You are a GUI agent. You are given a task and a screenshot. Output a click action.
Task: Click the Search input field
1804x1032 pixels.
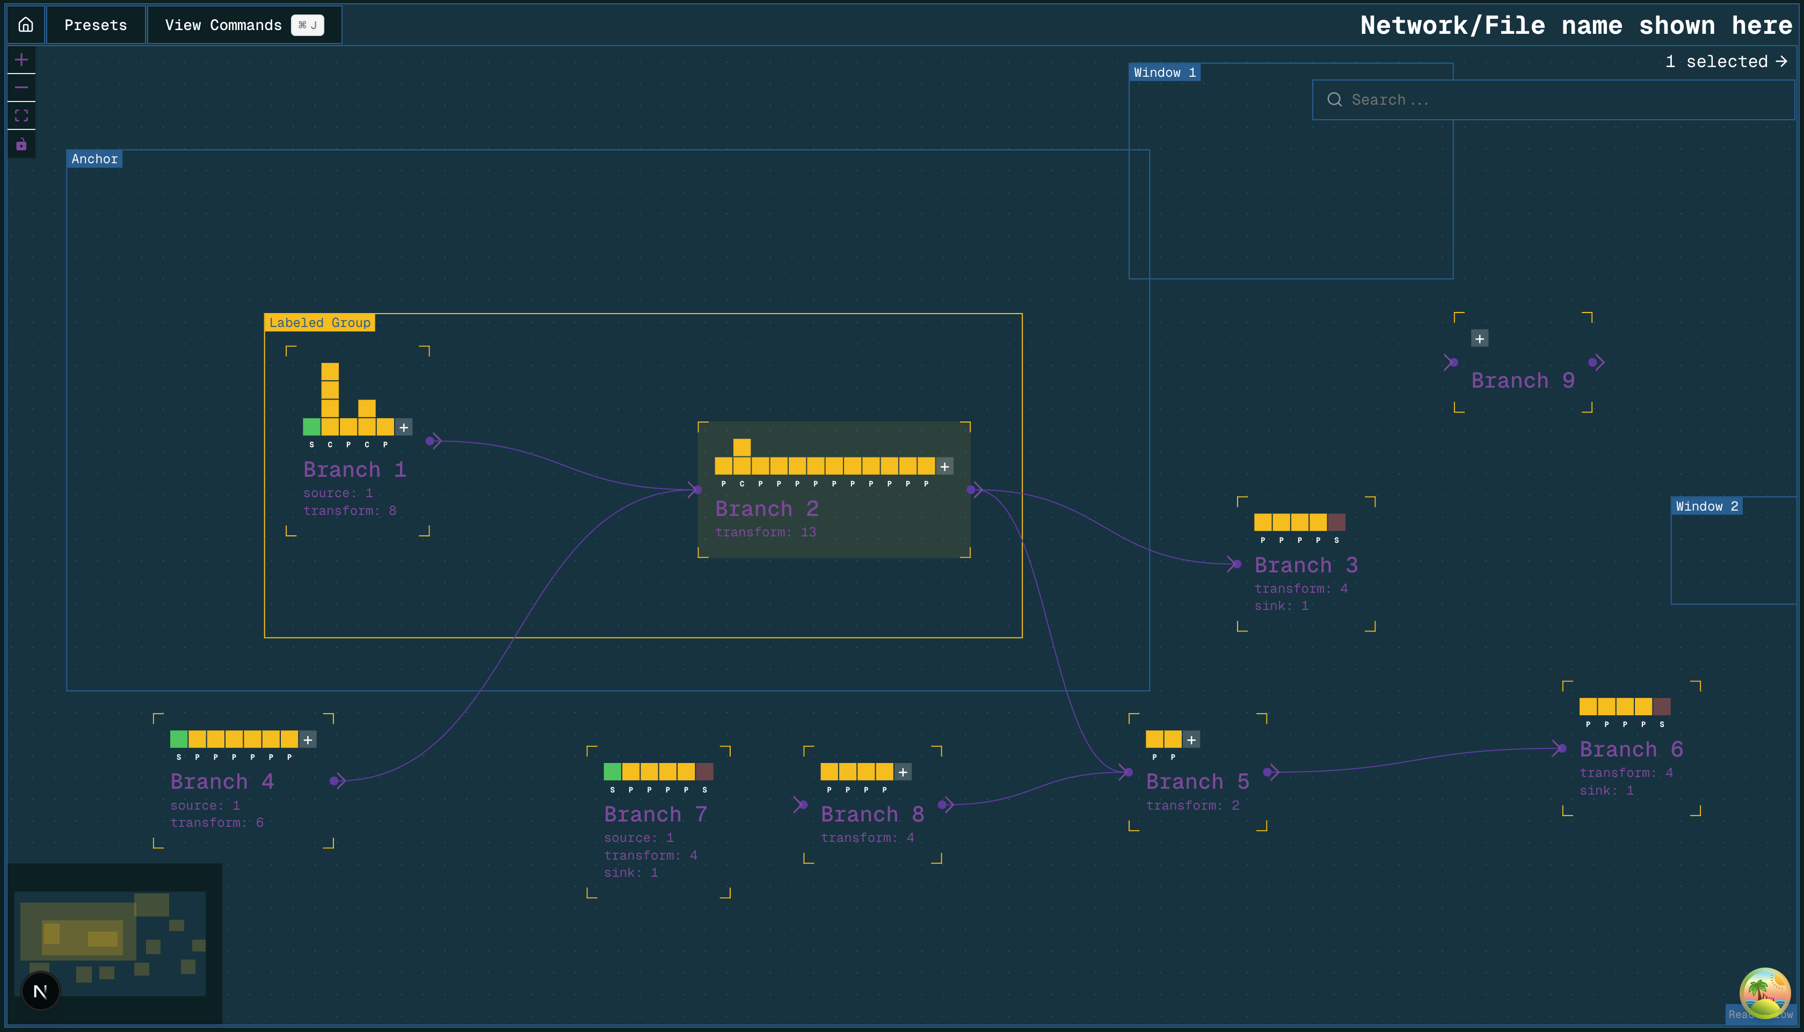pyautogui.click(x=1552, y=100)
